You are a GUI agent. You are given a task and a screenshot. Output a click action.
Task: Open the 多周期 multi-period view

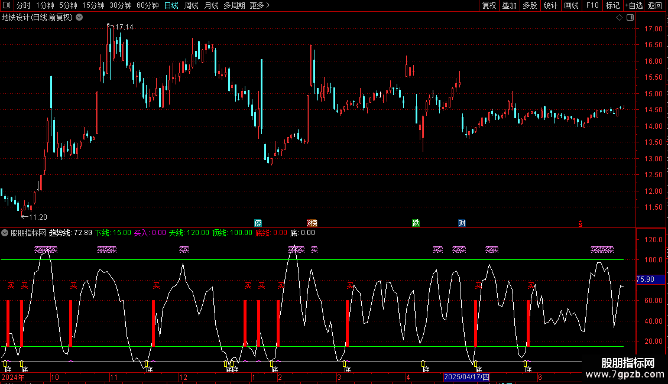[x=234, y=5]
